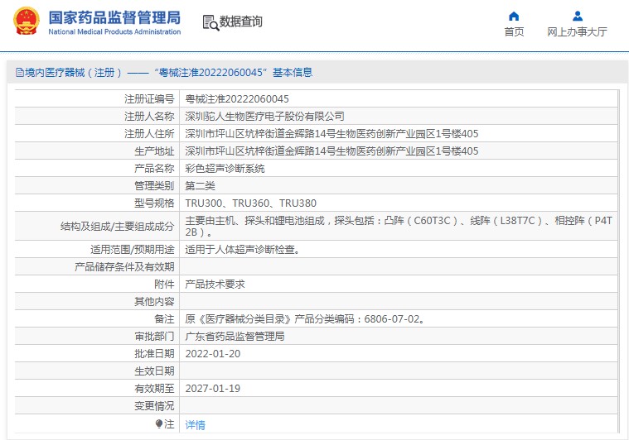Click the 主要由主机、探头和锂电池组成 description
The width and height of the screenshot is (629, 440).
(398, 227)
